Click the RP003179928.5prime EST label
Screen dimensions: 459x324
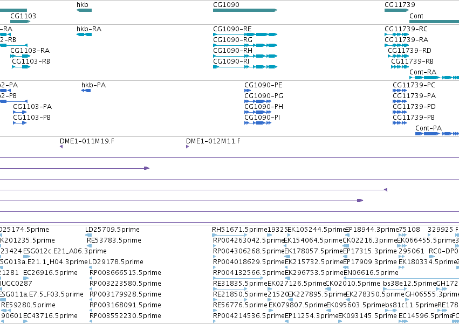[x=125, y=294]
